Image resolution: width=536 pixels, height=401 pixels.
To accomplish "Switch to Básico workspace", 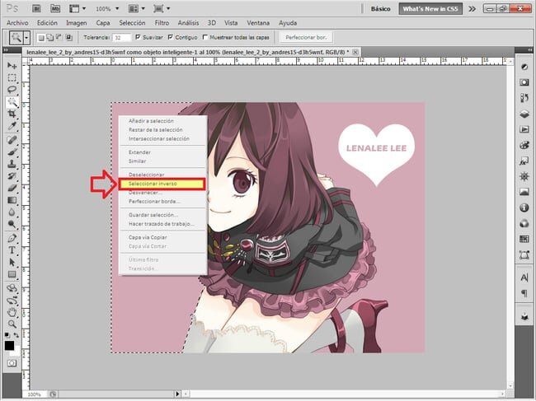I will coord(380,9).
